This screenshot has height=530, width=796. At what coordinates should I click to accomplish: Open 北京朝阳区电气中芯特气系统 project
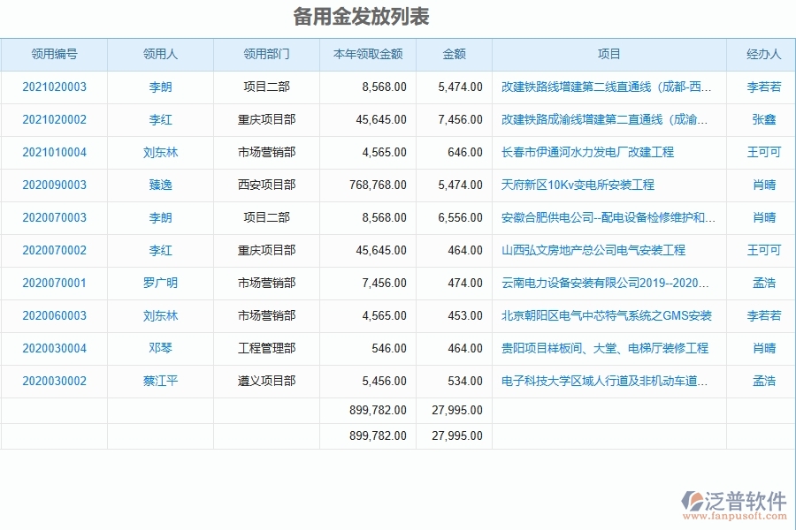pos(602,315)
